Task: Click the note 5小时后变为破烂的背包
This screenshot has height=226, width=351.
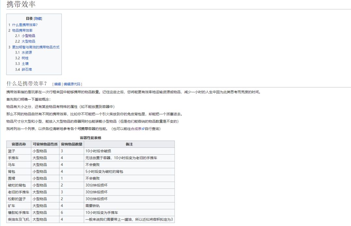Action: click(104, 172)
